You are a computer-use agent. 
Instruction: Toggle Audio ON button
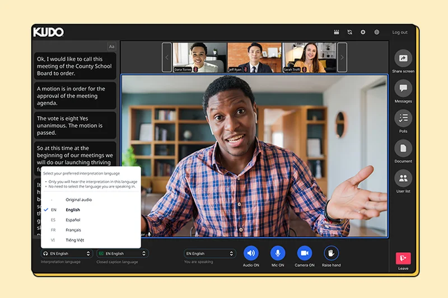click(x=251, y=253)
